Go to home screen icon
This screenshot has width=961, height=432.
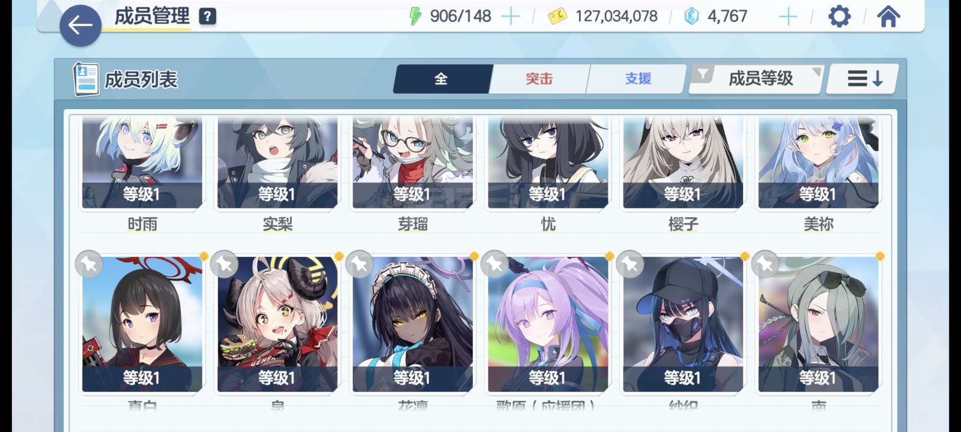click(x=888, y=16)
